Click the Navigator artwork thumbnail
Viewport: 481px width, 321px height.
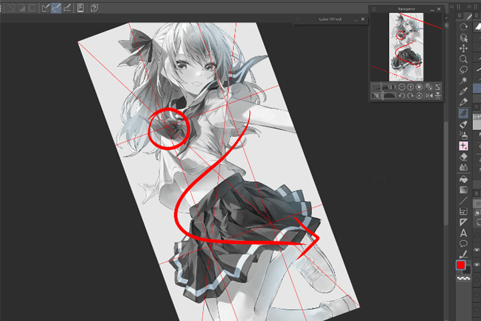[406, 47]
